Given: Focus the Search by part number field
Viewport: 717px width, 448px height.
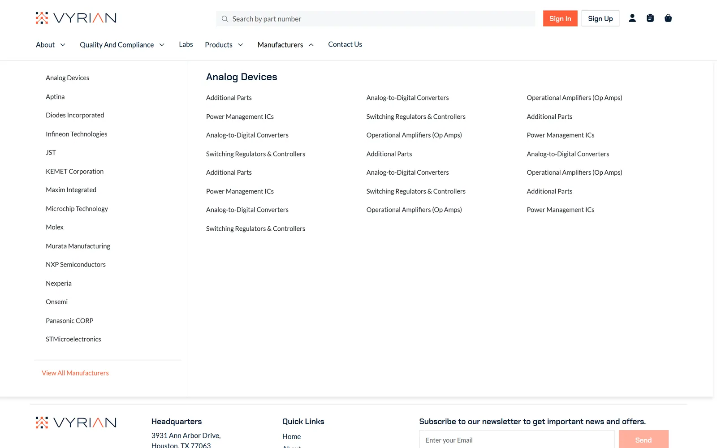Looking at the screenshot, I should tap(376, 19).
